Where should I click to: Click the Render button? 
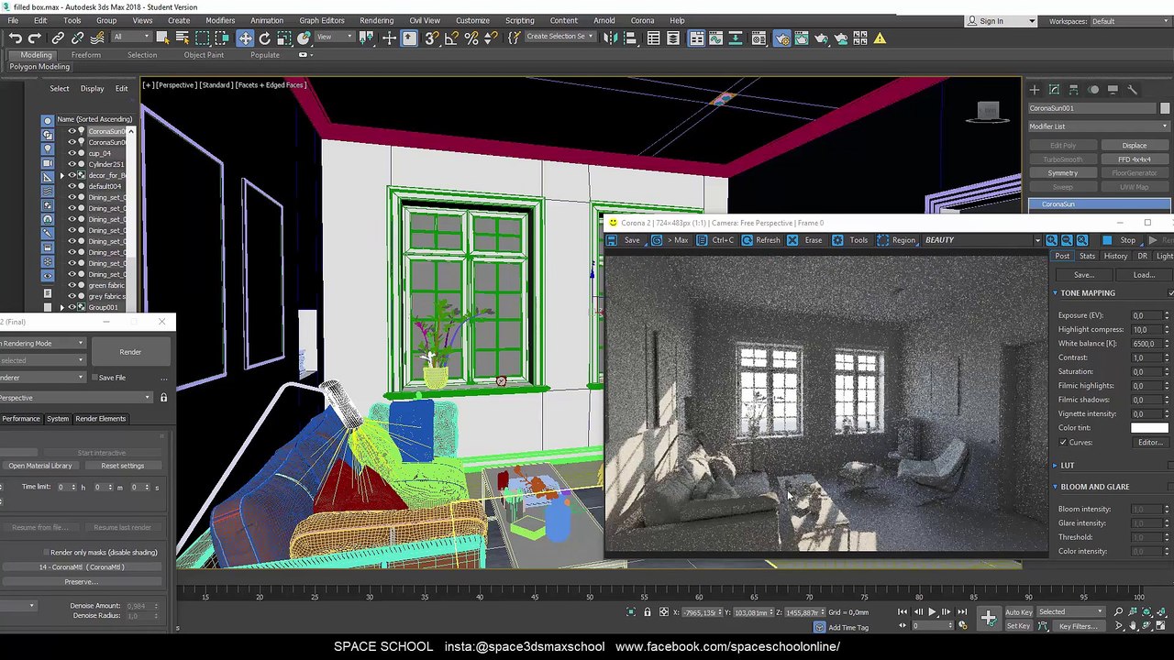[130, 352]
